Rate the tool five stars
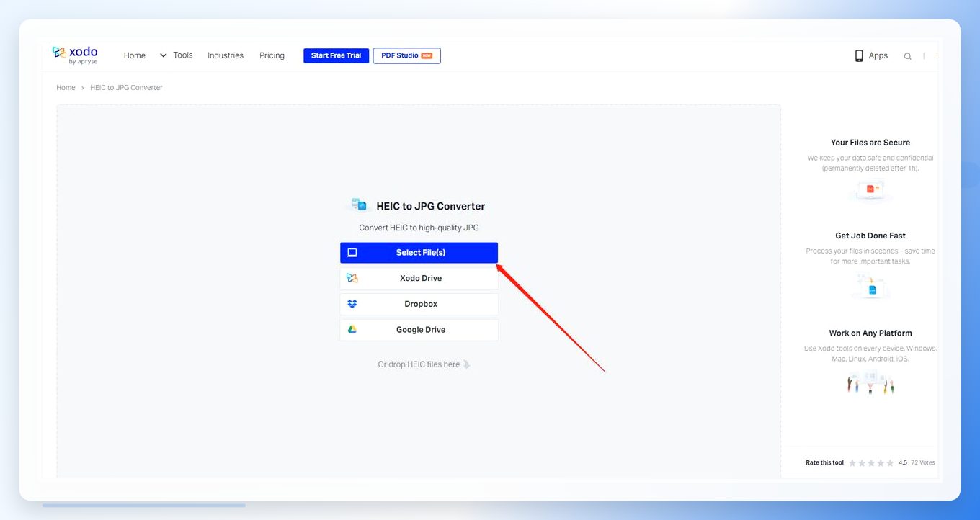The height and width of the screenshot is (520, 980). [890, 463]
